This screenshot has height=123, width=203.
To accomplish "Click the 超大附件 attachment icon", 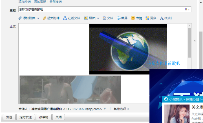I will pos(45,18).
